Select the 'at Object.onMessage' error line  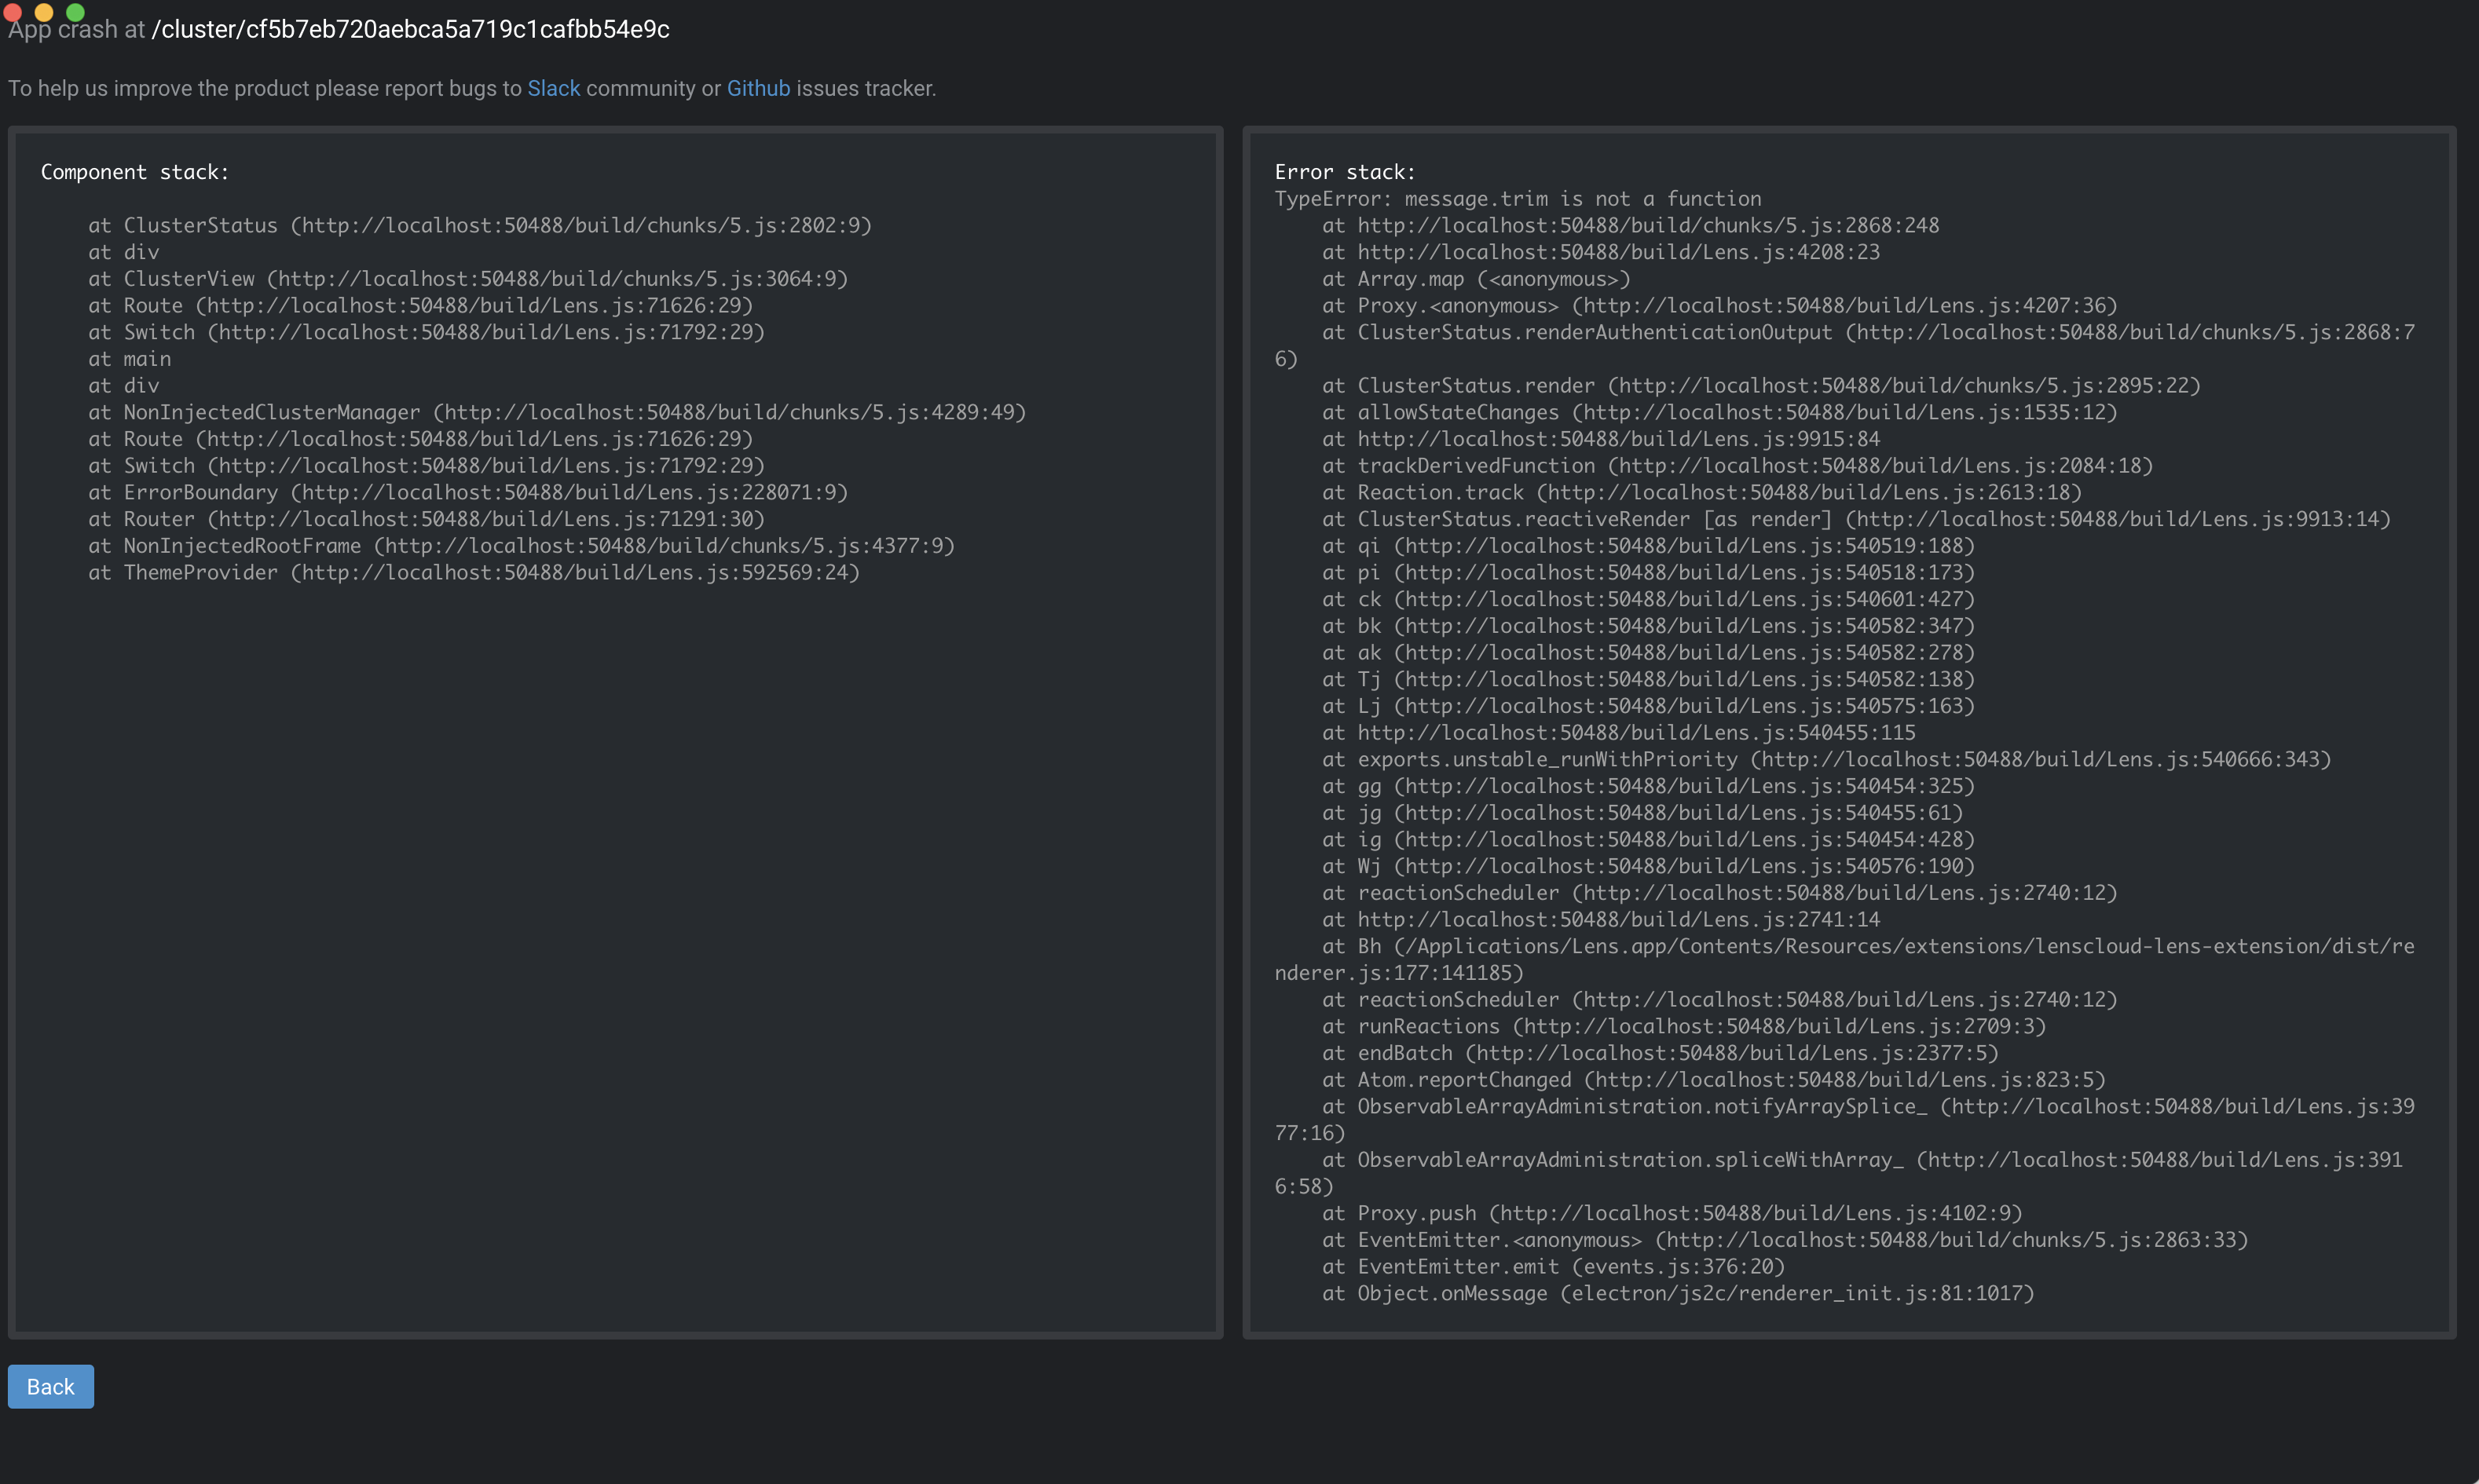(x=1679, y=1293)
